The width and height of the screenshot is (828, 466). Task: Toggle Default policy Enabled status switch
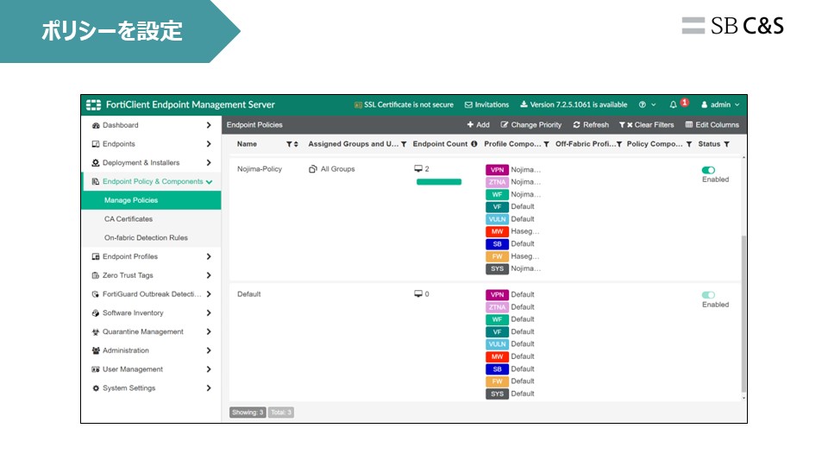click(x=708, y=295)
